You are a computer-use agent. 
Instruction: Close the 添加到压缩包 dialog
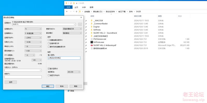[x=81, y=17]
